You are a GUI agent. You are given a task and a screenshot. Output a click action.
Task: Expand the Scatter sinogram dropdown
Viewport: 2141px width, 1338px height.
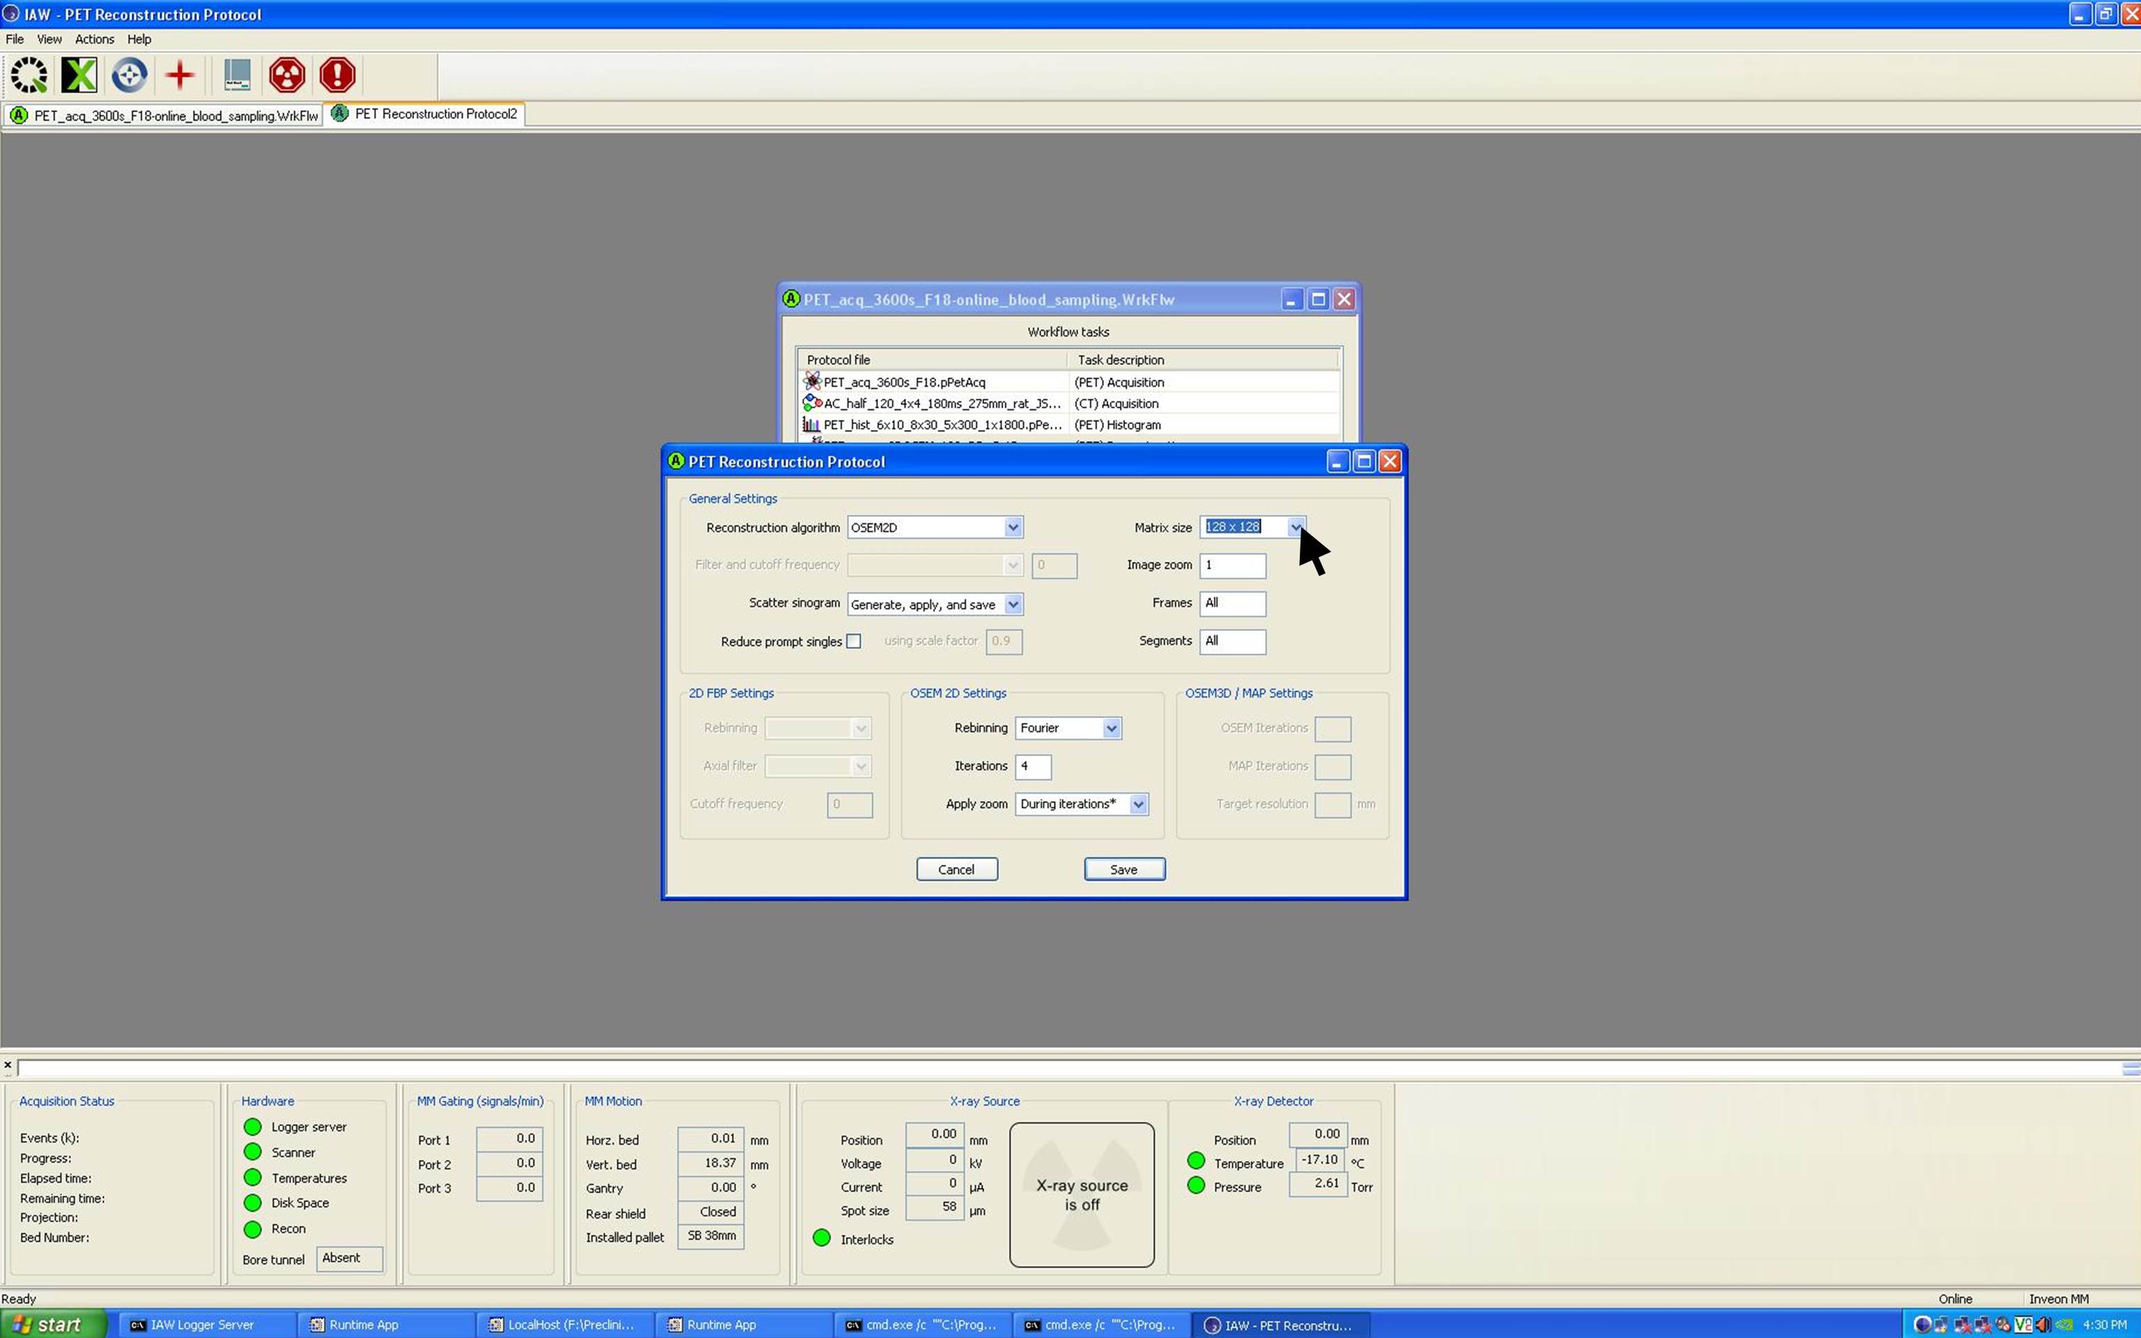click(1013, 604)
